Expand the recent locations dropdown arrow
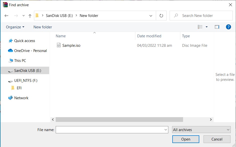 23,16
